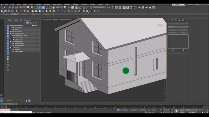
Task: Open the Scripting menu
Action: [92, 4]
